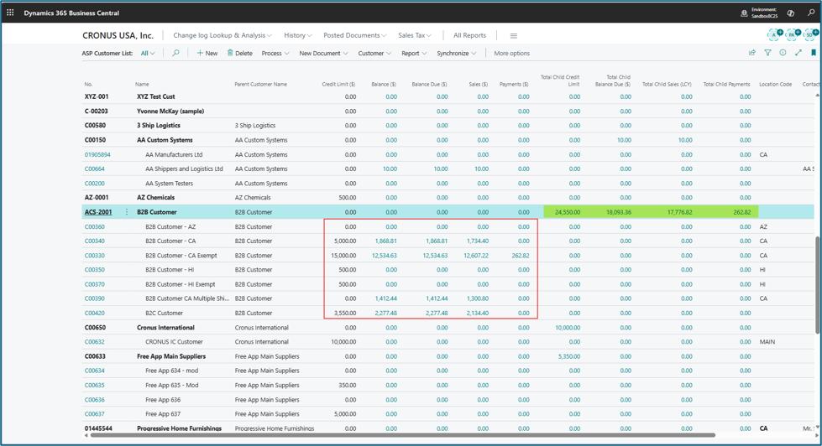Open the FactBox information icon
The width and height of the screenshot is (822, 446).
click(783, 53)
